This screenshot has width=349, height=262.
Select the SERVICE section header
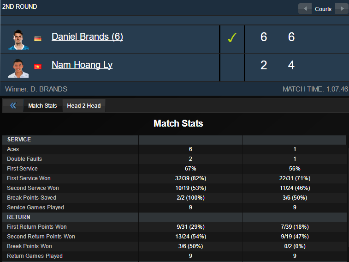tap(19, 140)
